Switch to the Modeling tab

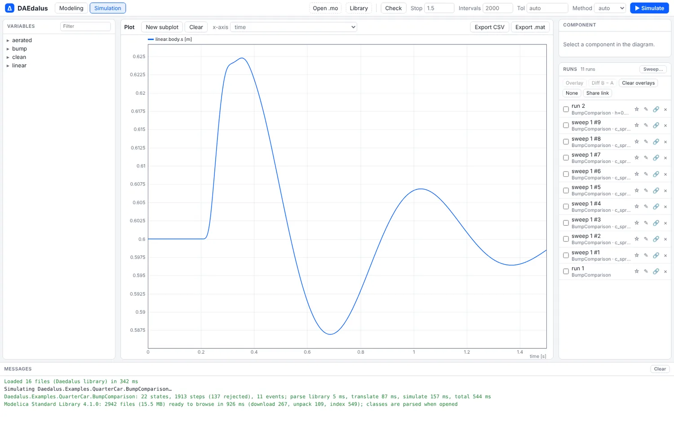tap(71, 8)
